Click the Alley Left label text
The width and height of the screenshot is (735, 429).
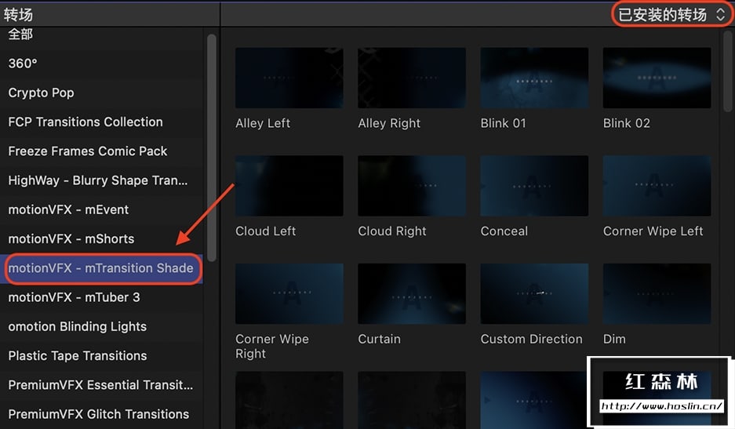pos(263,123)
